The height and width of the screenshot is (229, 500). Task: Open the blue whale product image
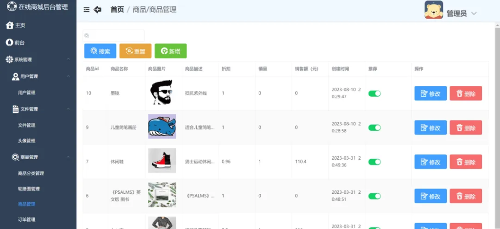tap(162, 126)
